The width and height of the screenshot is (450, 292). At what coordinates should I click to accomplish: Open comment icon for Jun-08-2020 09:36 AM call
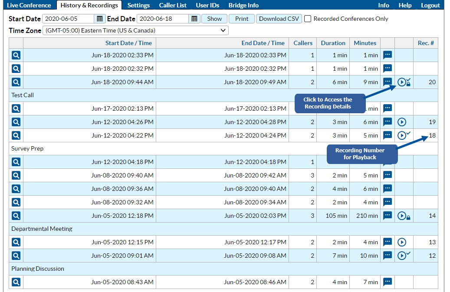point(388,189)
